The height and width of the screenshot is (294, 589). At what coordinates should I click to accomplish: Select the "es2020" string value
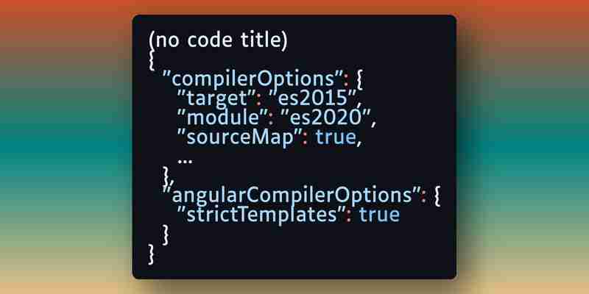tap(323, 118)
